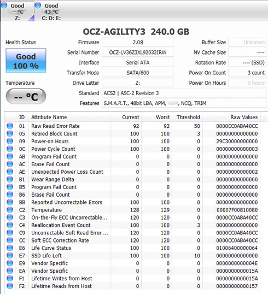The image size is (268, 294).
Task: Click the status icon for Power-on Hours row
Action: point(10,141)
